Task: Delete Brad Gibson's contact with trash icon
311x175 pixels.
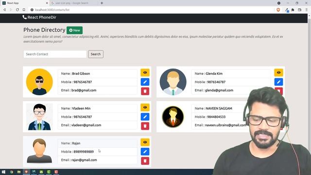Action: [x=145, y=91]
